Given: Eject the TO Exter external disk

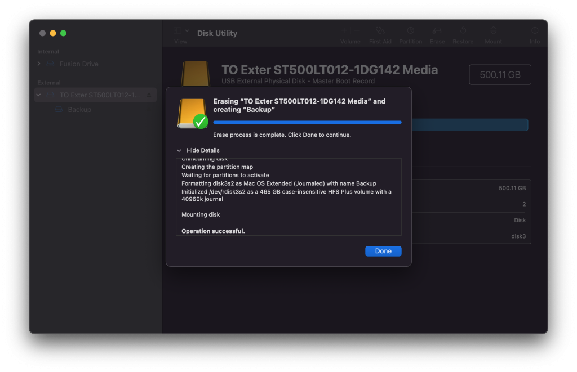Looking at the screenshot, I should point(149,95).
